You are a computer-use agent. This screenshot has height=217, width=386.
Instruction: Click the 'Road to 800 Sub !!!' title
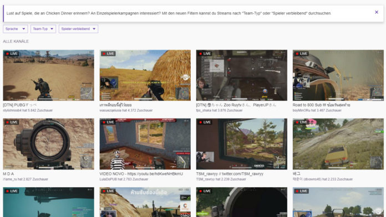point(321,105)
